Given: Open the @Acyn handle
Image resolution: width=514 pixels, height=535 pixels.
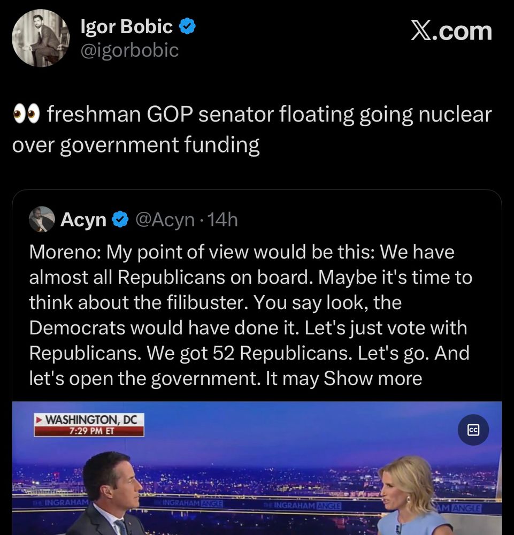Looking at the screenshot, I should (165, 219).
